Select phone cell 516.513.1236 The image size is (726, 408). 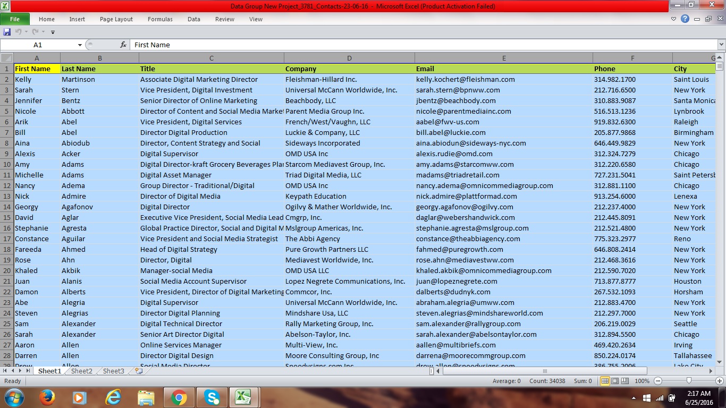[632, 111]
